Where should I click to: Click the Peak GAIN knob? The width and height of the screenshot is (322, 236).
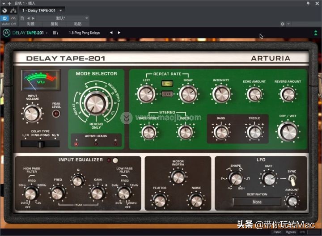pyautogui.click(x=97, y=194)
